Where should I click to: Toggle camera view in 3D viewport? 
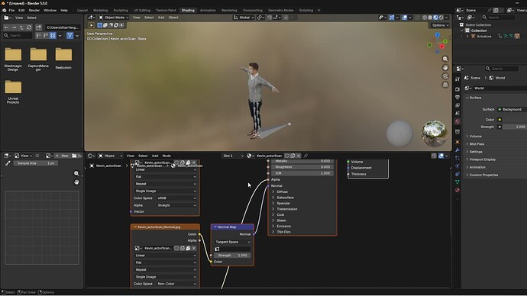click(445, 76)
